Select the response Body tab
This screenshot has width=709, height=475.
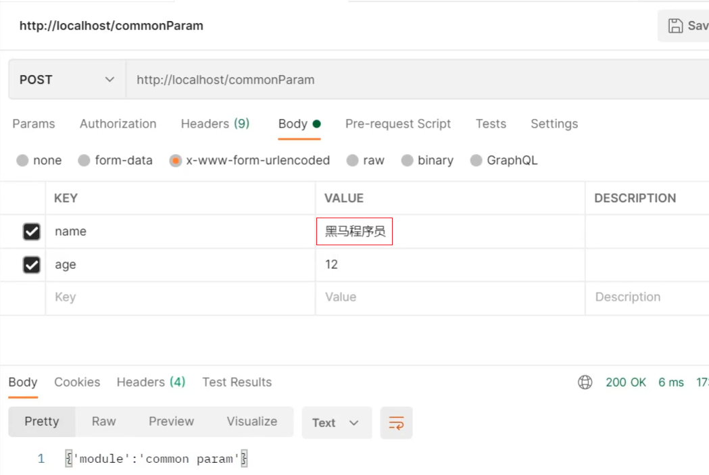23,382
